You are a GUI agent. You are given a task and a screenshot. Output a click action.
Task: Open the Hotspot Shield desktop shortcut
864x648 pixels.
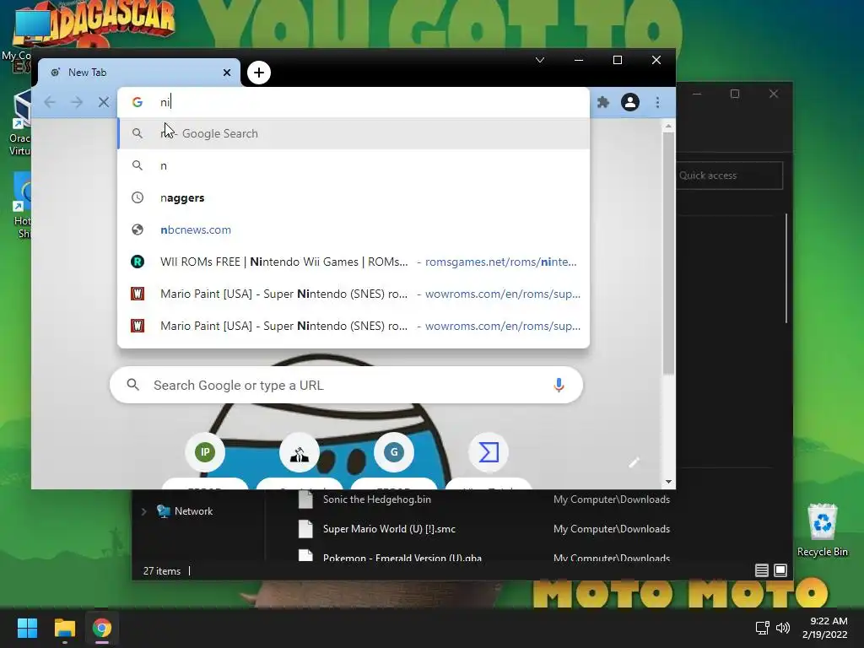[x=20, y=205]
